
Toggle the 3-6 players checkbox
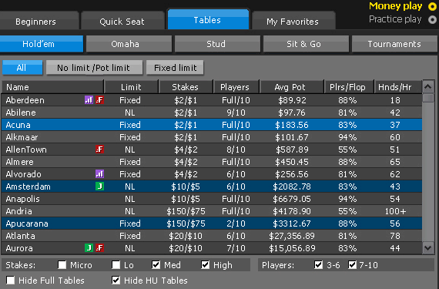[318, 264]
